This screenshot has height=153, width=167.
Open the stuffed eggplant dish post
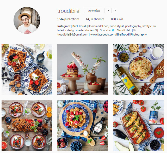pos(138,126)
